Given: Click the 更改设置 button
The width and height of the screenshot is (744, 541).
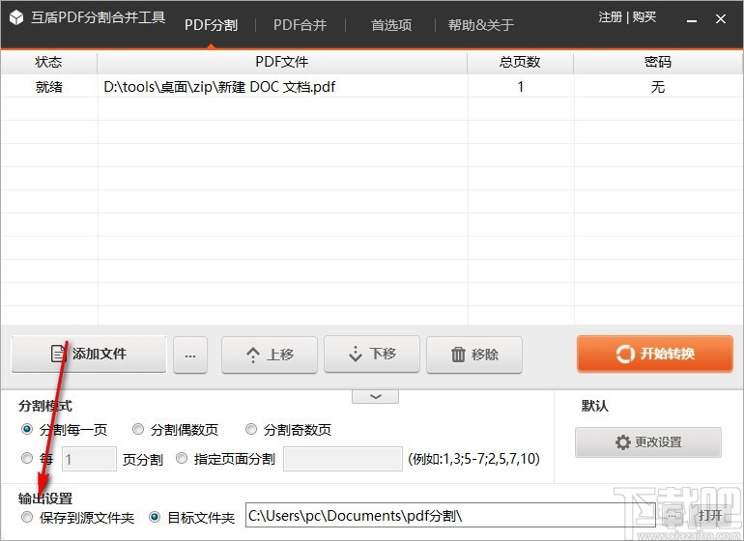Looking at the screenshot, I should (648, 442).
